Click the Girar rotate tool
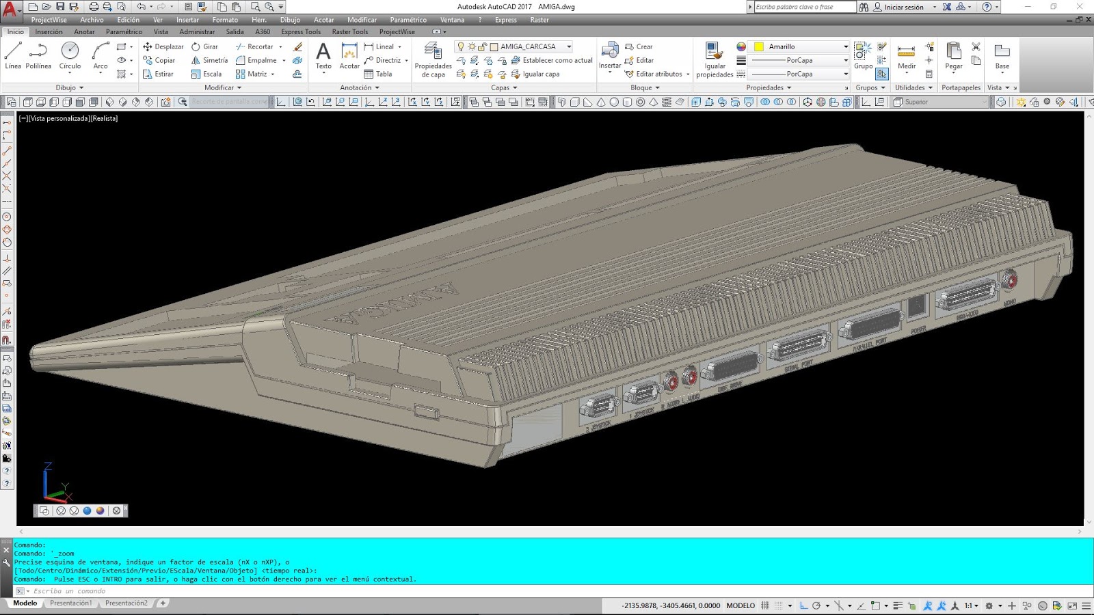The image size is (1094, 615). click(x=204, y=46)
